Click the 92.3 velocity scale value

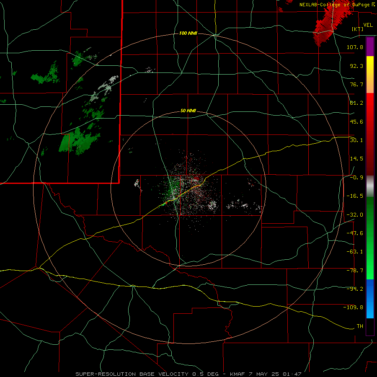(x=356, y=66)
